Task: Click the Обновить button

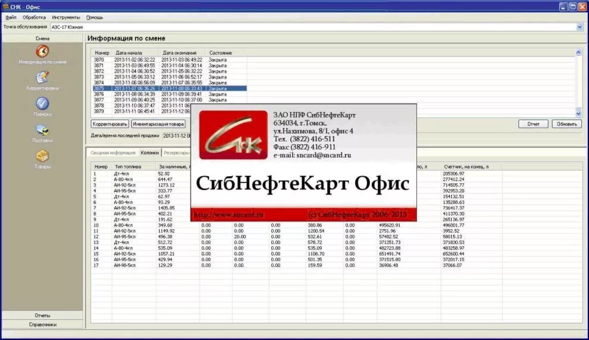Action: click(x=566, y=124)
